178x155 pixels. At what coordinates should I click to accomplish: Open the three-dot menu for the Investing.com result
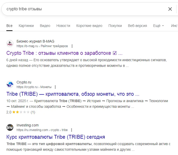71,130
